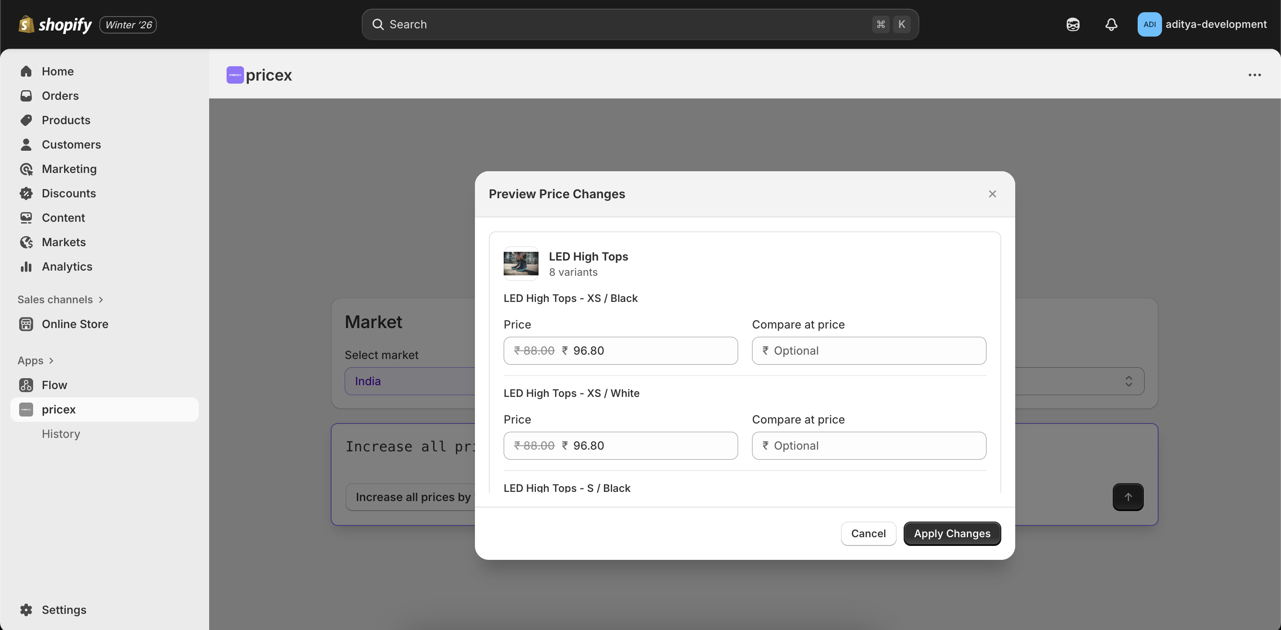Image resolution: width=1281 pixels, height=630 pixels.
Task: Click the Shopify logo in the top bar
Action: coord(55,24)
